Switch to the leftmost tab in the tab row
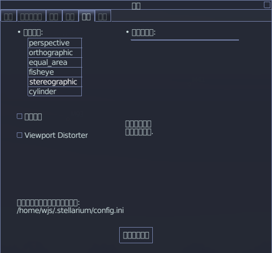 pos(8,16)
